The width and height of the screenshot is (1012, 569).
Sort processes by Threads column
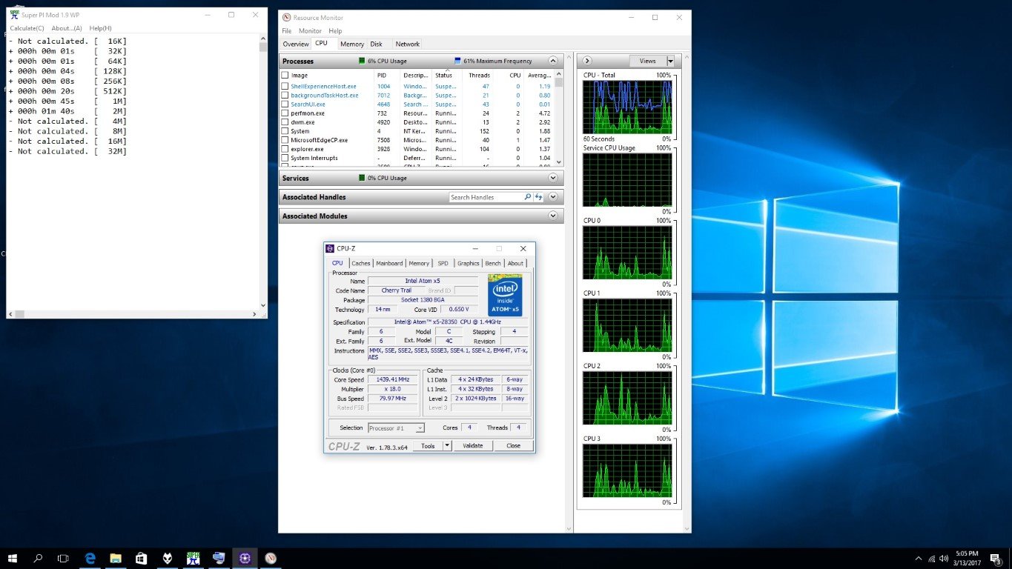pos(479,75)
